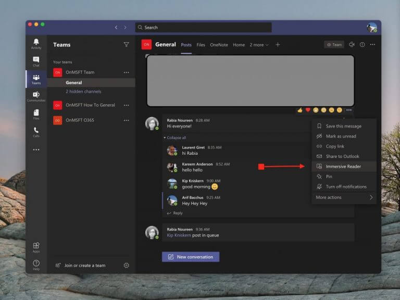
Task: Choose Share to Outlook
Action: pyautogui.click(x=344, y=156)
